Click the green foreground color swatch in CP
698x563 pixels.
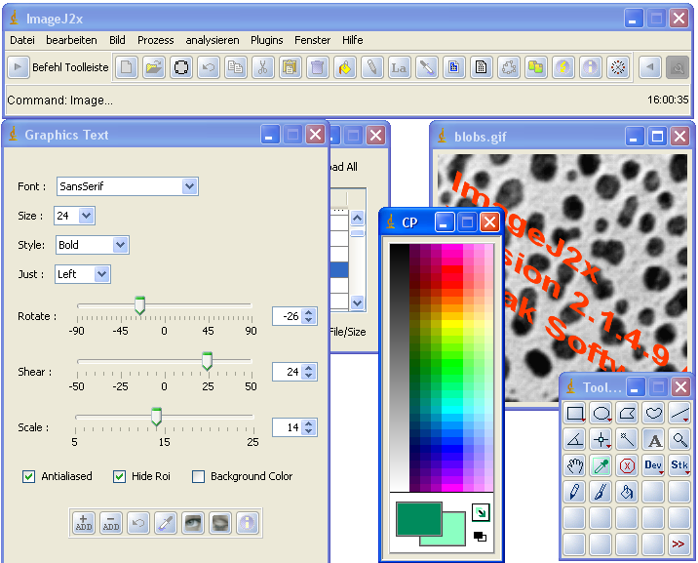tap(418, 518)
